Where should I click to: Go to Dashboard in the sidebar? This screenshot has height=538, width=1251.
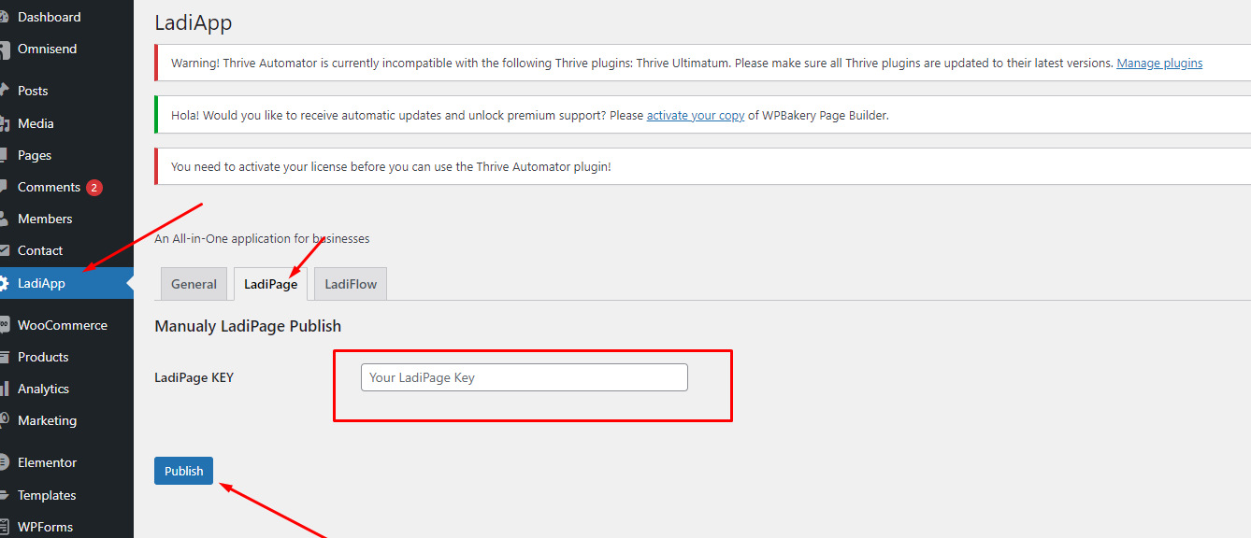[49, 17]
